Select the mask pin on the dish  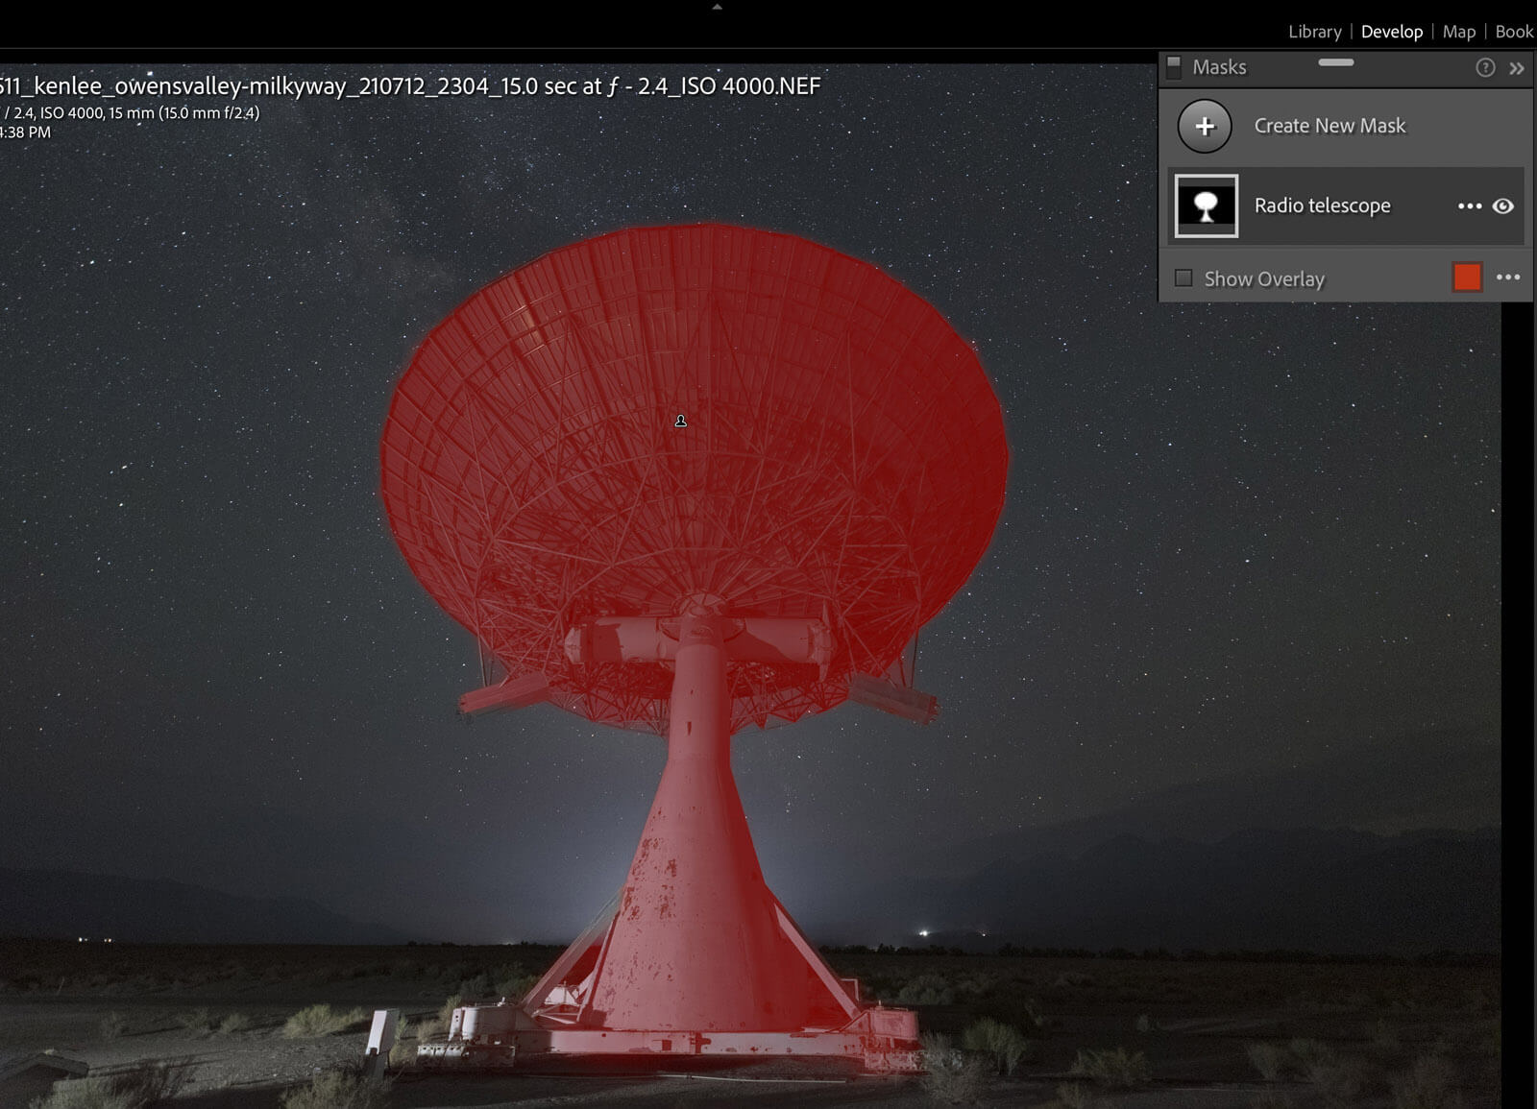coord(681,421)
